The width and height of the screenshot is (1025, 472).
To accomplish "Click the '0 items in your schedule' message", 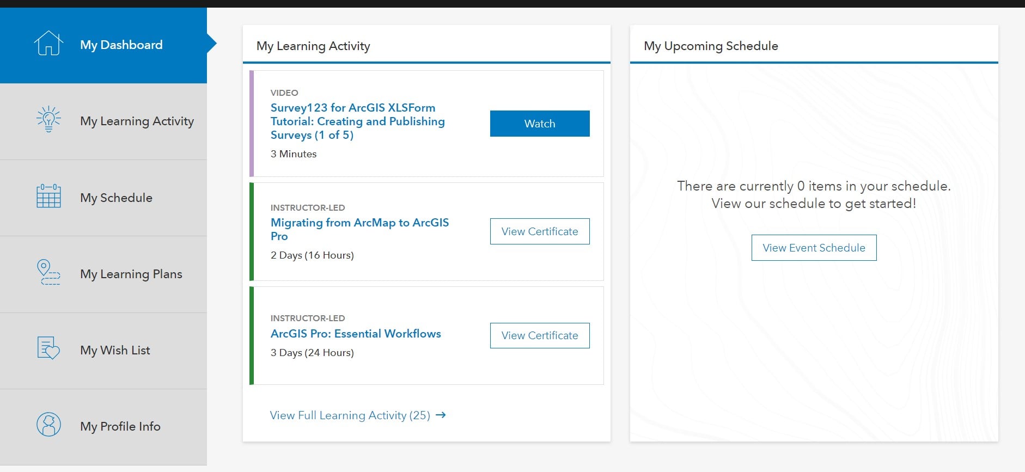I will (x=814, y=194).
